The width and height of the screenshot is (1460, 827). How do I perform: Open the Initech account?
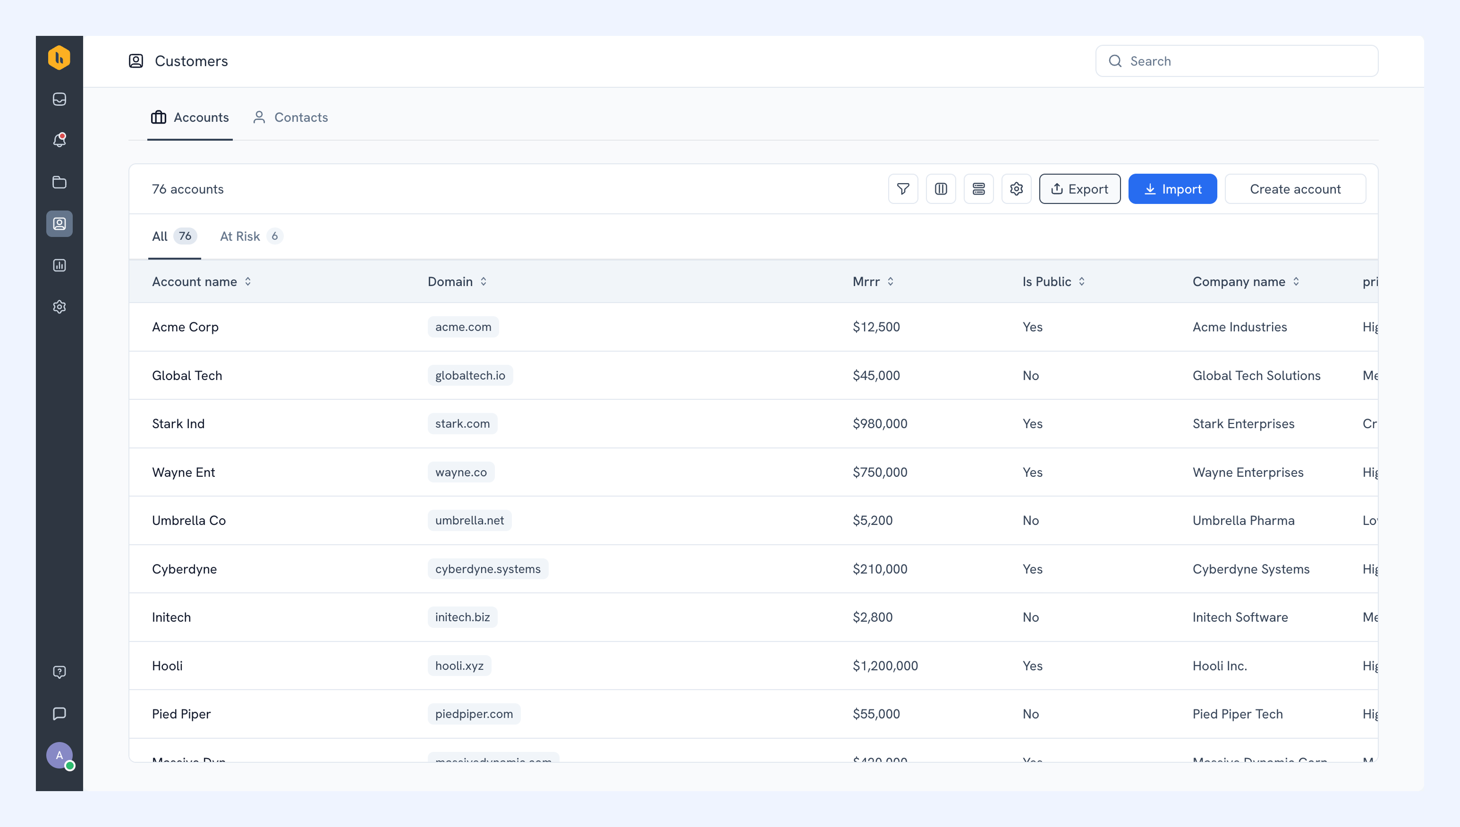tap(171, 617)
